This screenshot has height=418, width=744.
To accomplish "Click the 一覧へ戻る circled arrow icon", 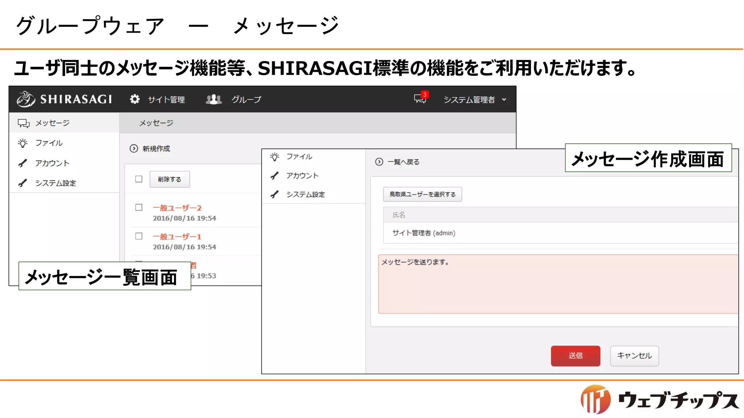I will pyautogui.click(x=379, y=162).
